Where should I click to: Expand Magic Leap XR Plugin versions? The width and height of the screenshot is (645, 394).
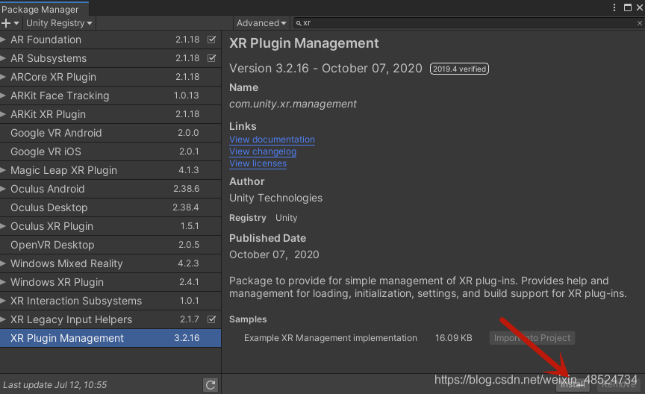3,170
